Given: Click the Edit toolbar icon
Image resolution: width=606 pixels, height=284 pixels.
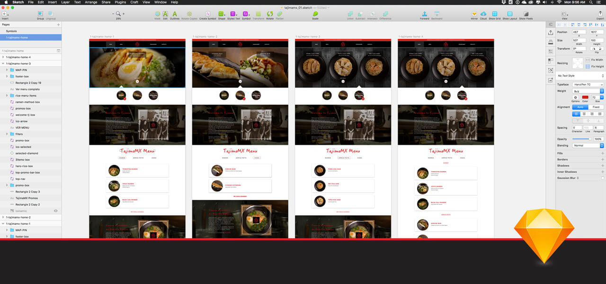Looking at the screenshot, I should [x=165, y=14].
